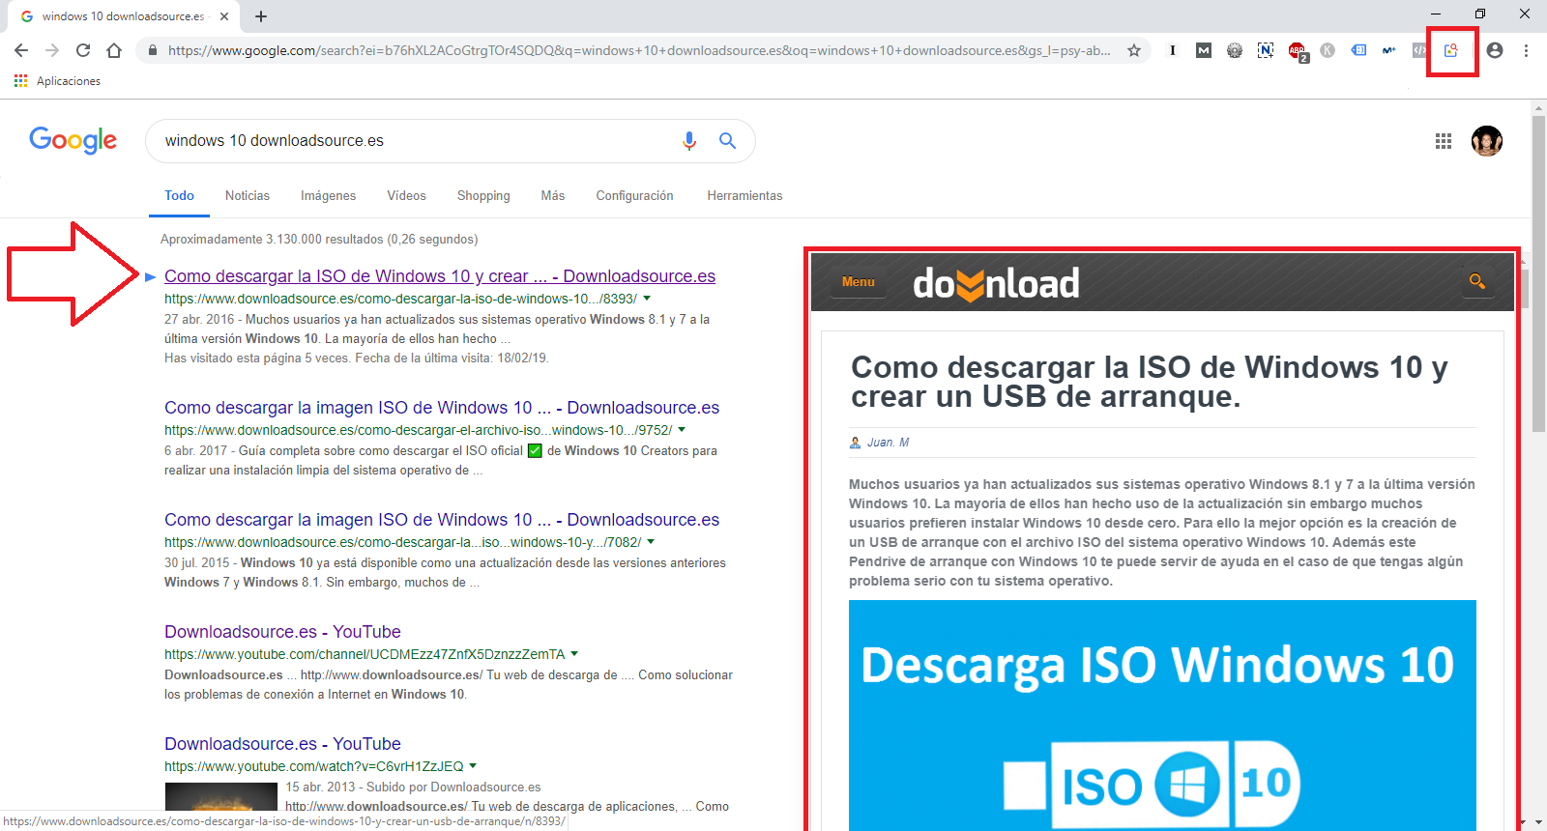This screenshot has width=1547, height=831.
Task: Open the browser home page
Action: (x=114, y=50)
